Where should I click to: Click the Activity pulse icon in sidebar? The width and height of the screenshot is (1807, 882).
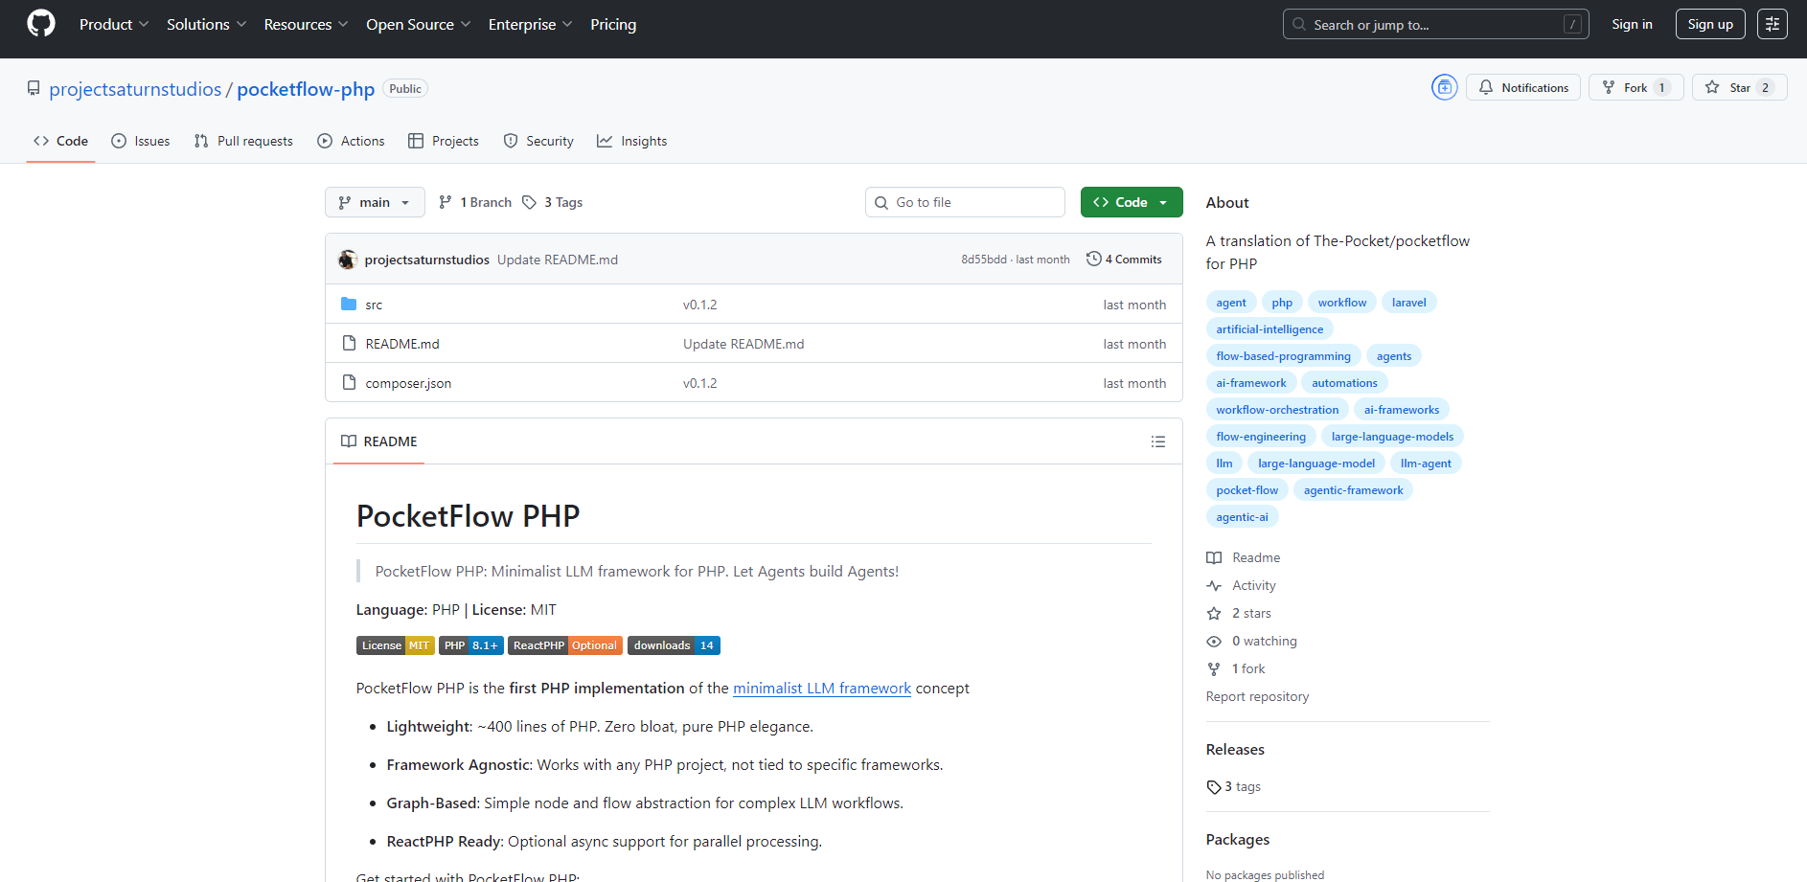pos(1214,585)
